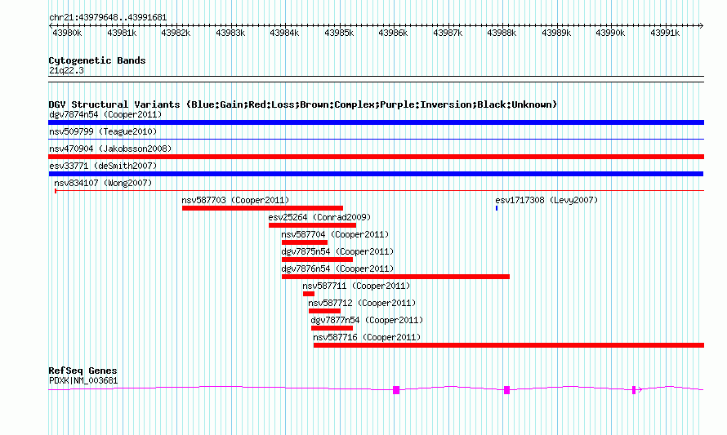Click the 43991k ruler tick label
Viewport: 727px width, 435px height.
665,33
